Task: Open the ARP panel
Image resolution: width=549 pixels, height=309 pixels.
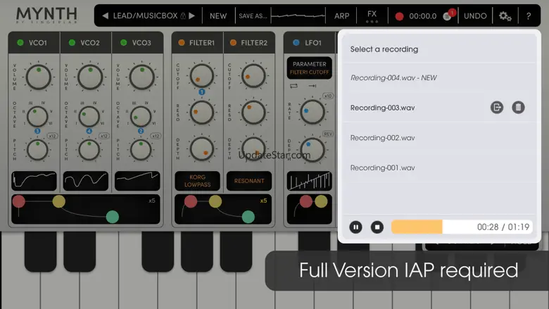Action: [341, 16]
